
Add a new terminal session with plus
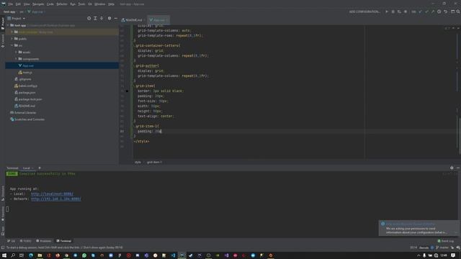point(40,168)
